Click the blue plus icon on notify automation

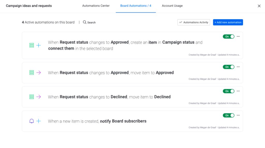tap(39, 121)
